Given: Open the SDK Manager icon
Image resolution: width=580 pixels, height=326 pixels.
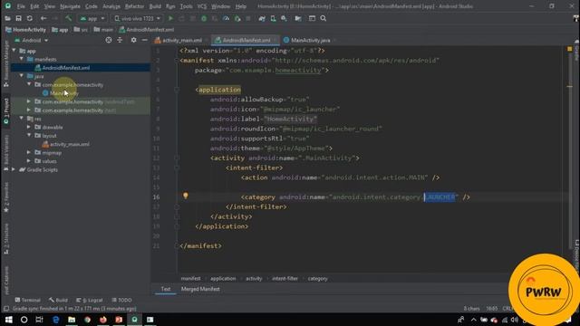Looking at the screenshot, I should pos(284,18).
